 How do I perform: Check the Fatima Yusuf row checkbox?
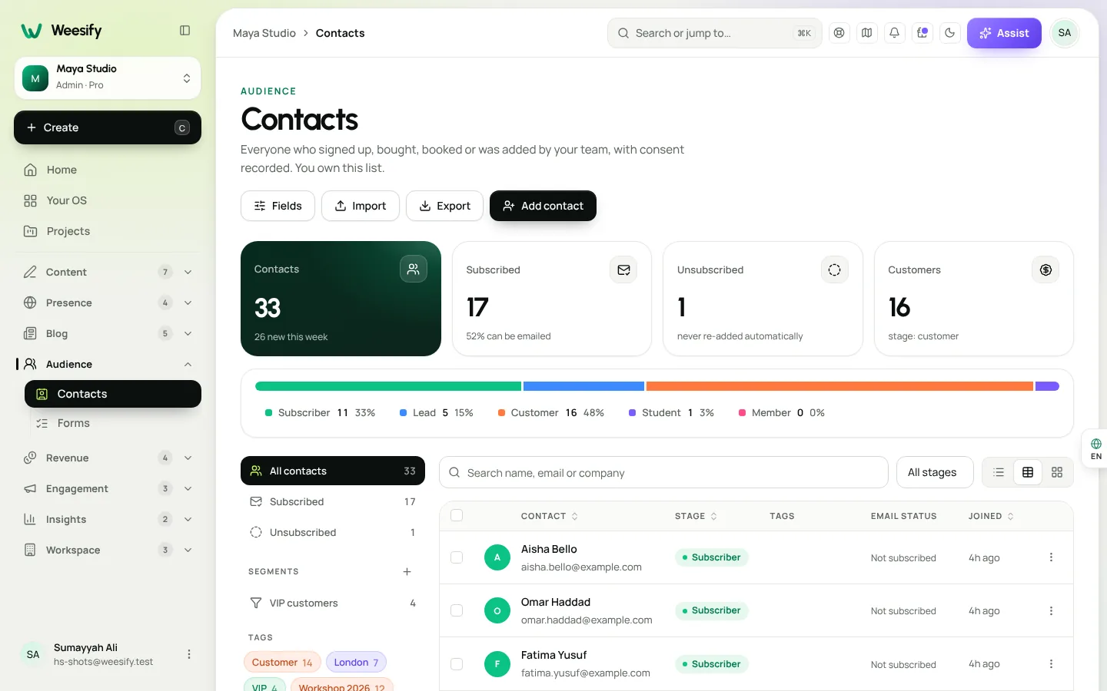point(457,664)
